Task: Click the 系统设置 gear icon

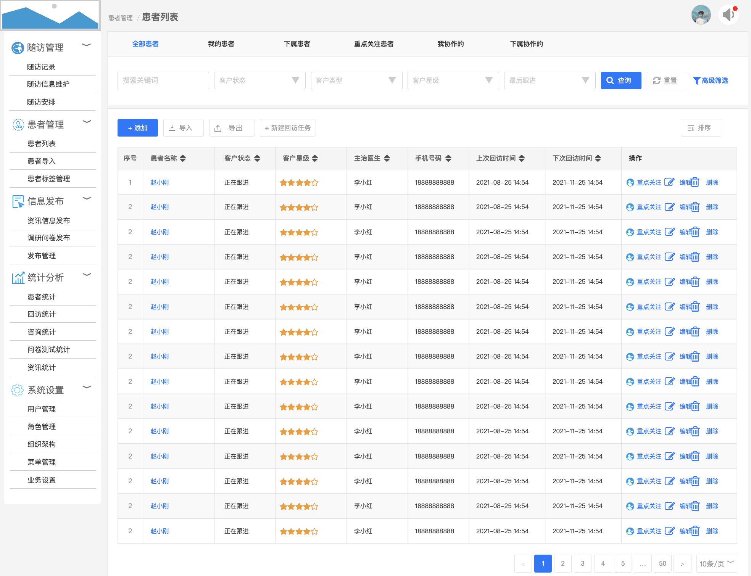Action: [17, 390]
